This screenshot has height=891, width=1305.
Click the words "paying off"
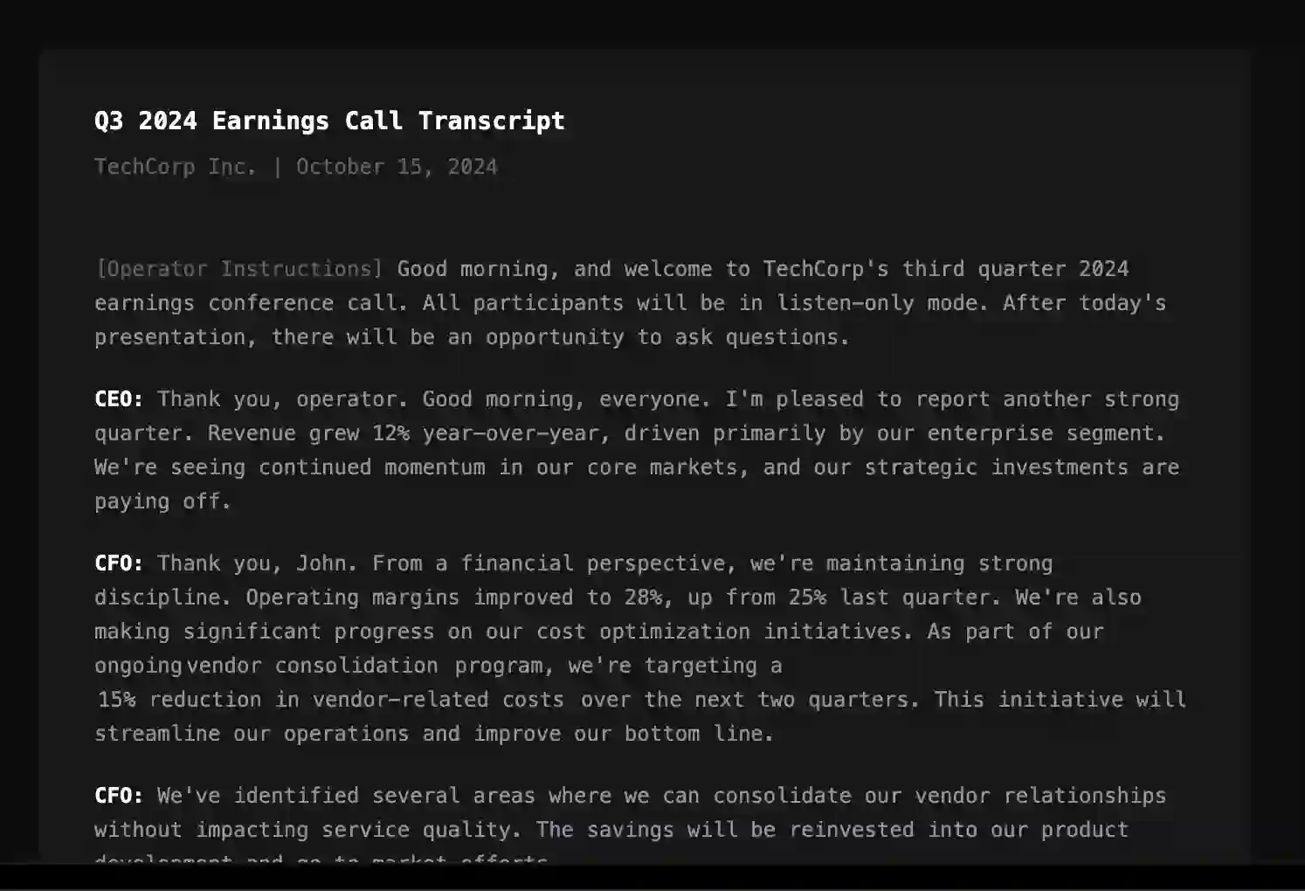click(x=162, y=501)
